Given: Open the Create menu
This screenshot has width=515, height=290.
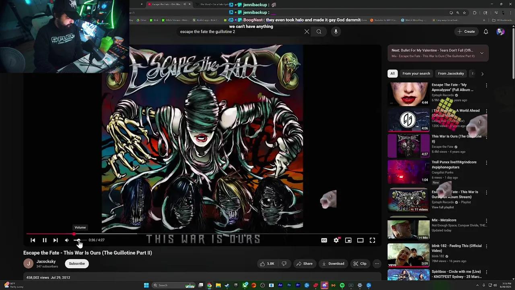Looking at the screenshot, I should point(466,31).
